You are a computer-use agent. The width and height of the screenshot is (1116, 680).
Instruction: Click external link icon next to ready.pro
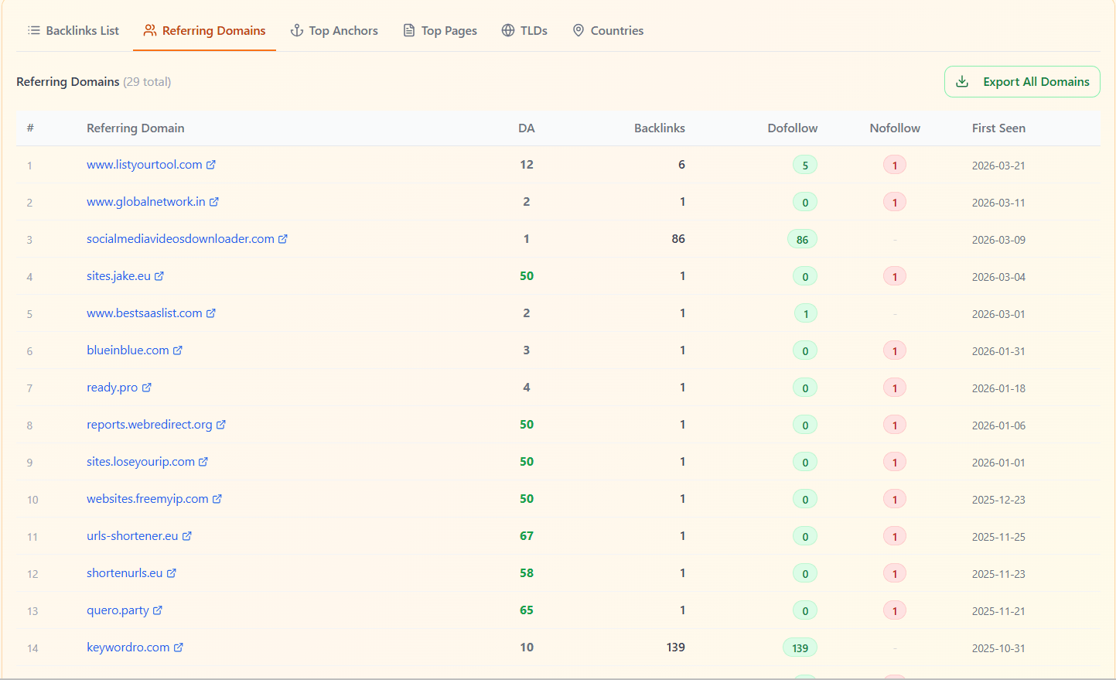[147, 388]
